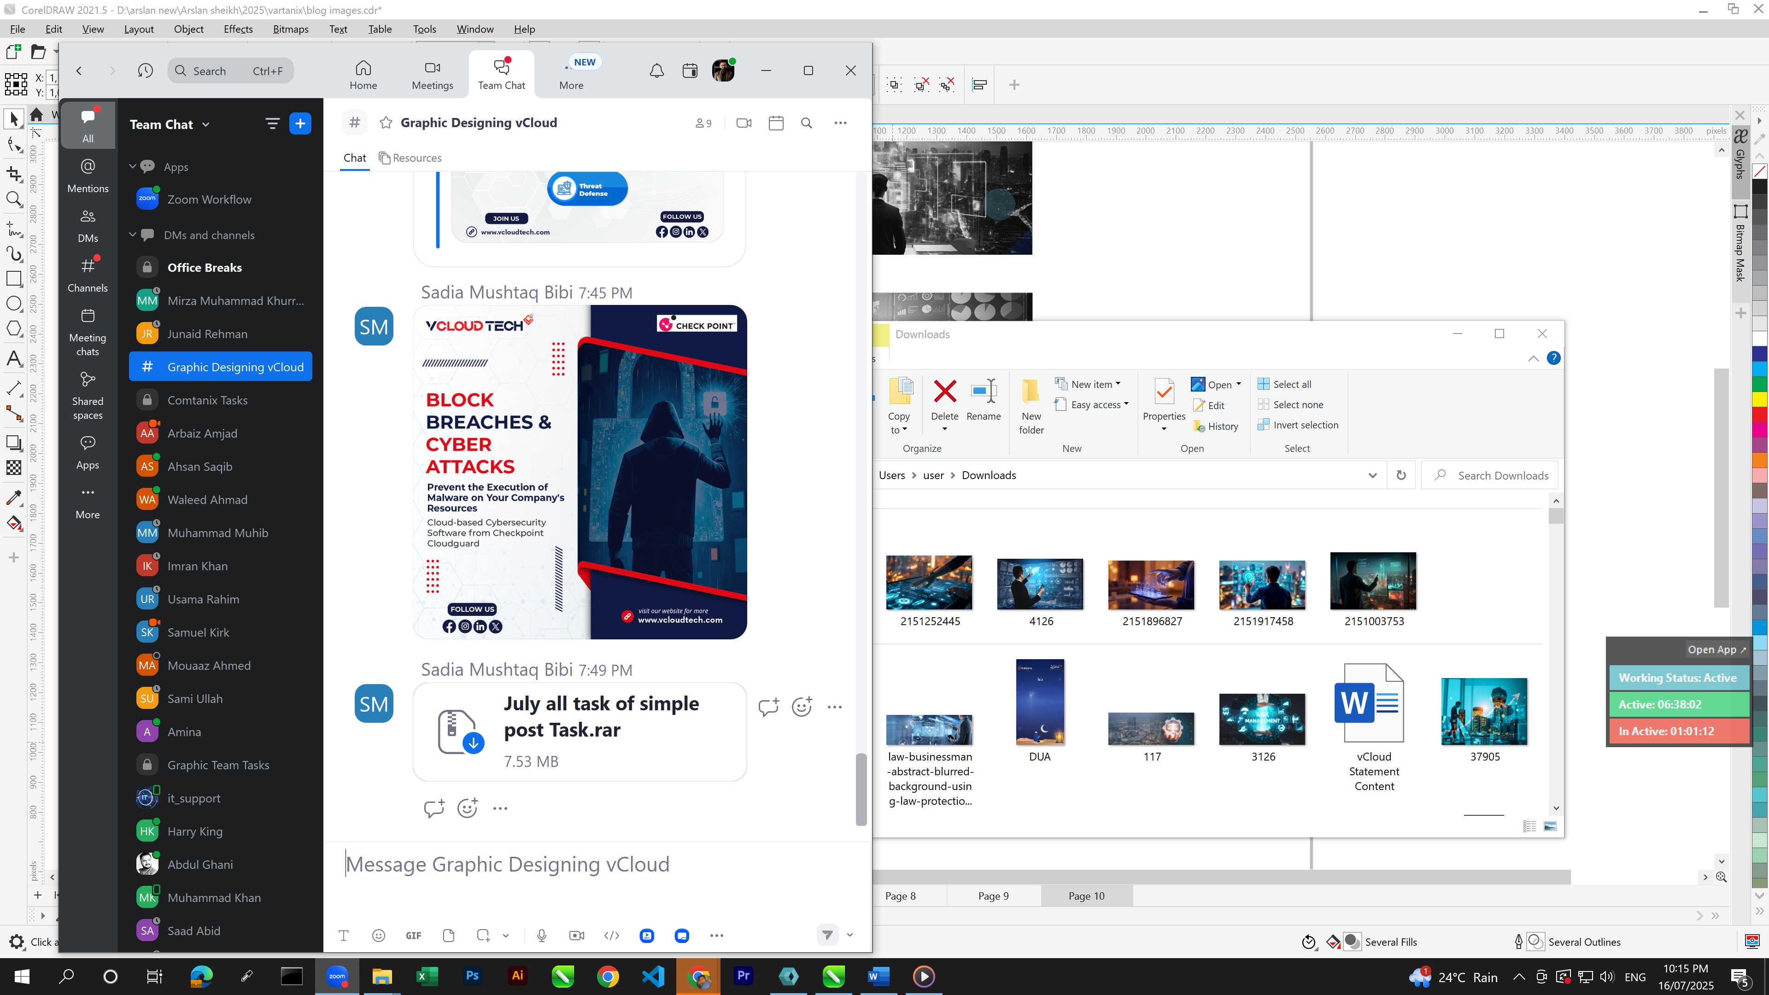Viewport: 1769px width, 995px height.
Task: Click Select all in Downloads ribbon
Action: click(1284, 384)
